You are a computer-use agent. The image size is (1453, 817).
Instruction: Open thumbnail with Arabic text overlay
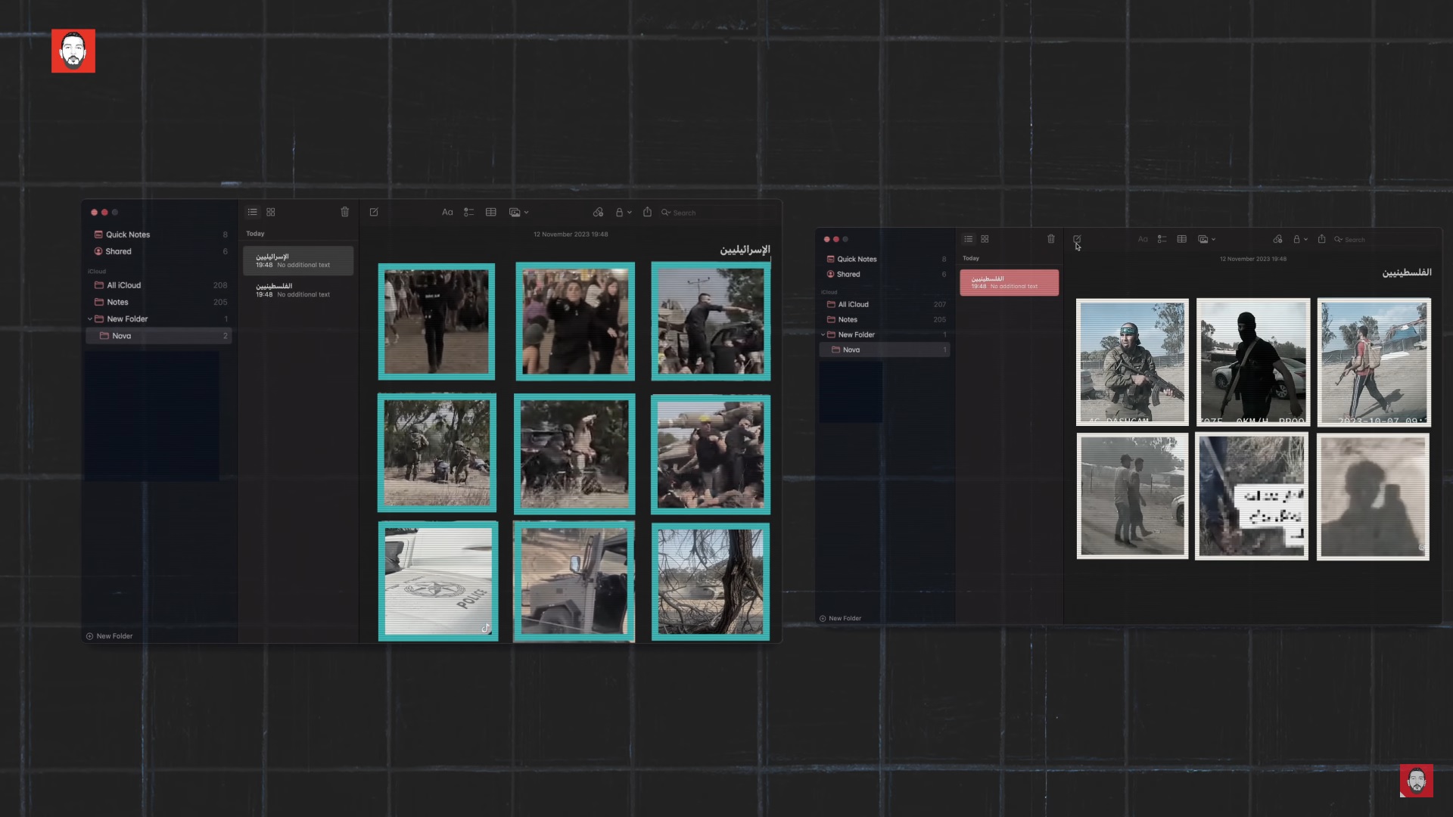point(1252,496)
